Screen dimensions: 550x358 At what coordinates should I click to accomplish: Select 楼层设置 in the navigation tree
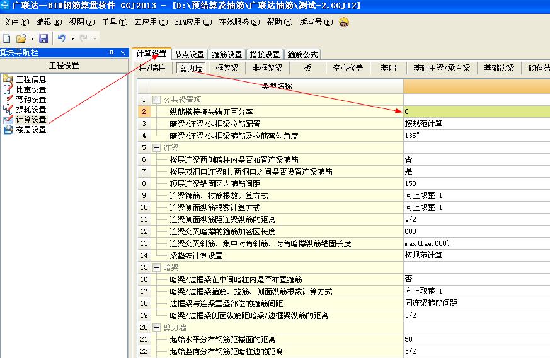pyautogui.click(x=32, y=129)
